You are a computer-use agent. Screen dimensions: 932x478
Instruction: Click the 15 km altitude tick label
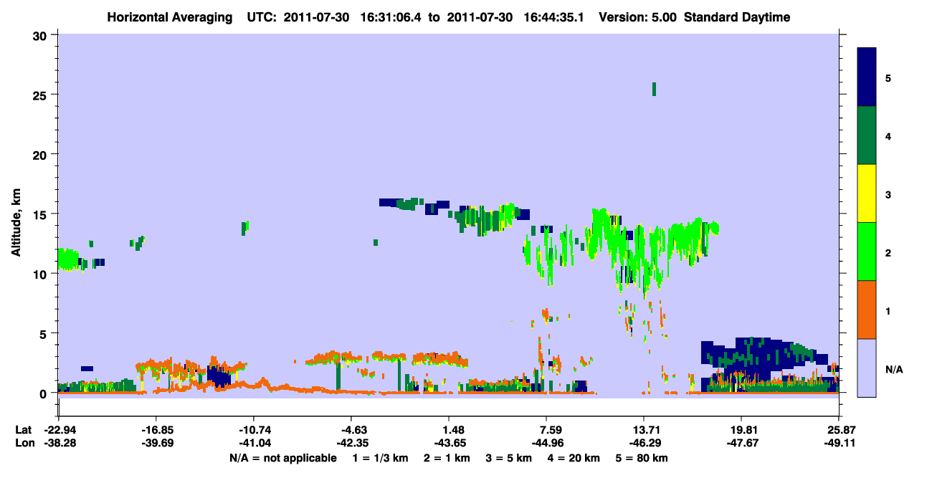40,214
